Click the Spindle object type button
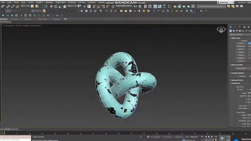The image size is (251, 141). coord(241,52)
